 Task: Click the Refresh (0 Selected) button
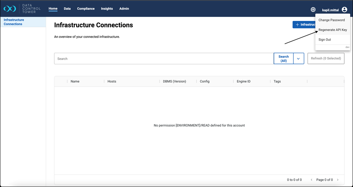[x=326, y=58]
